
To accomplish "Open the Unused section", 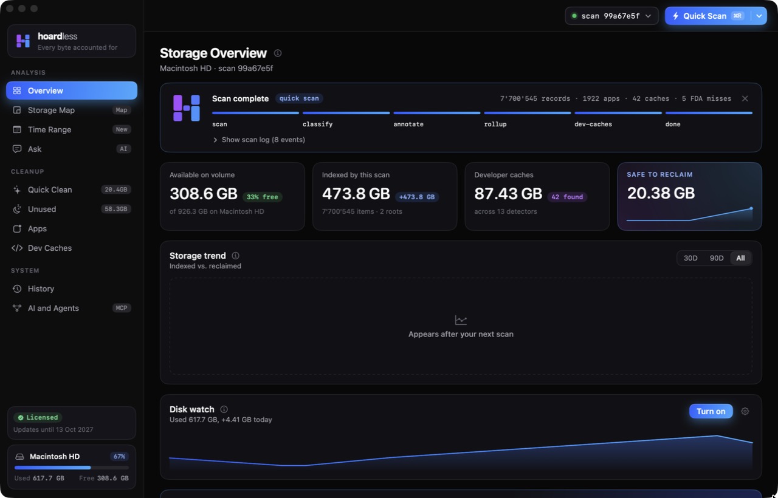I will (72, 209).
